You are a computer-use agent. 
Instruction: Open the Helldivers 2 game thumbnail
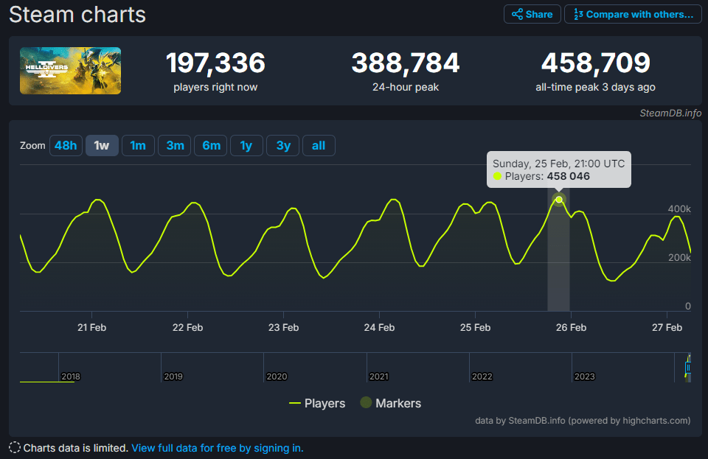(71, 71)
